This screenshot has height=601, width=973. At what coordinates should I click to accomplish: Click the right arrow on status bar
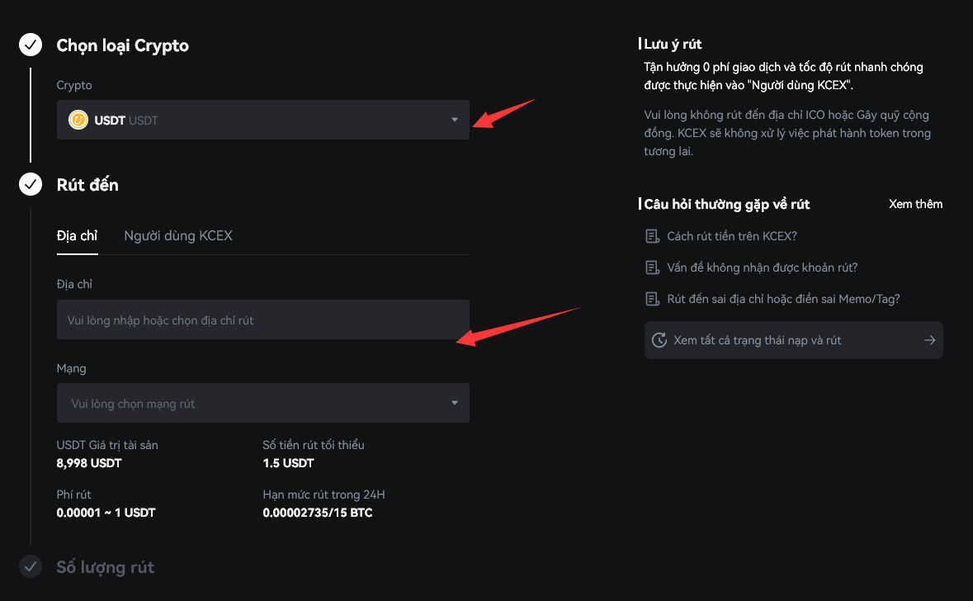(930, 340)
